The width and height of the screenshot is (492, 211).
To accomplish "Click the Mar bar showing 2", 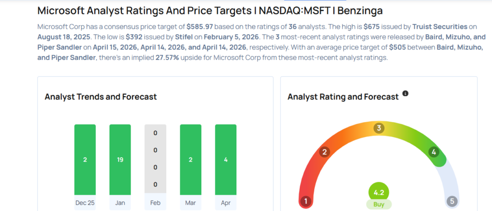I will pos(190,159).
